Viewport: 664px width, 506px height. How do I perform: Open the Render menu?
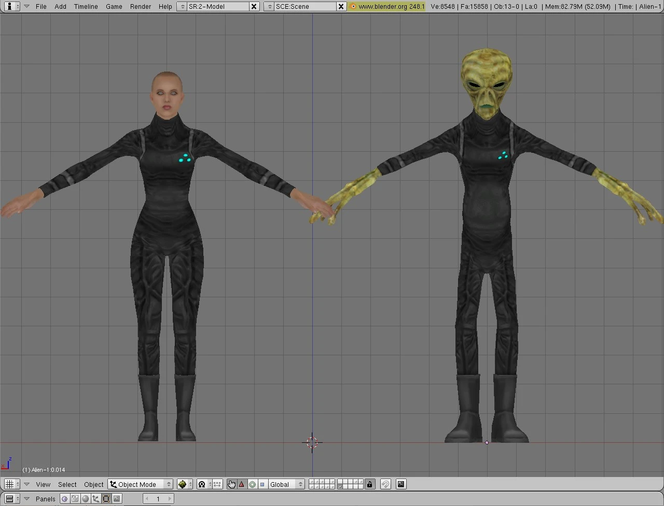pos(141,6)
